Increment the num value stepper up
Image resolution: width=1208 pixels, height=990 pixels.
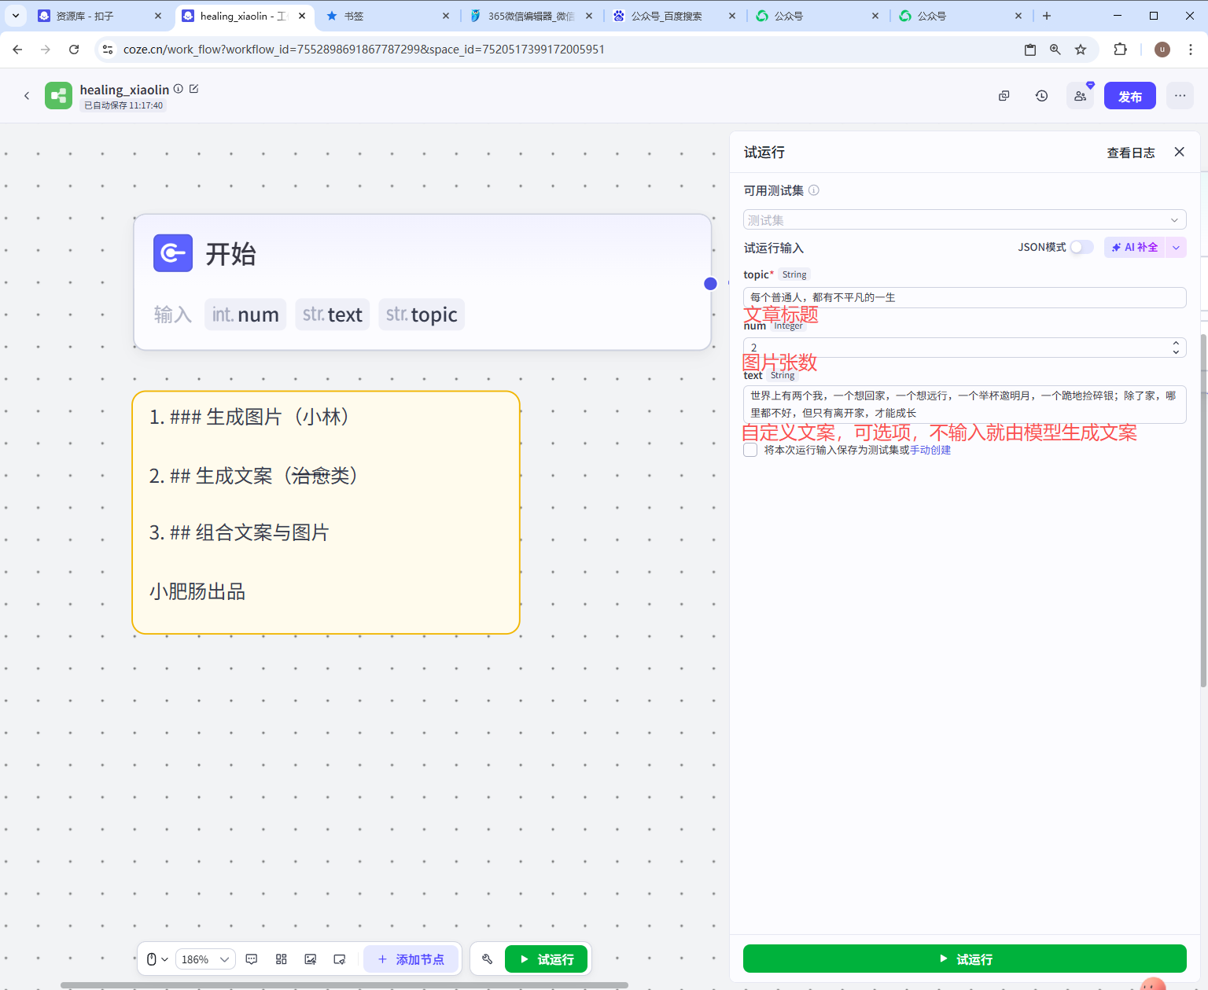tap(1176, 343)
